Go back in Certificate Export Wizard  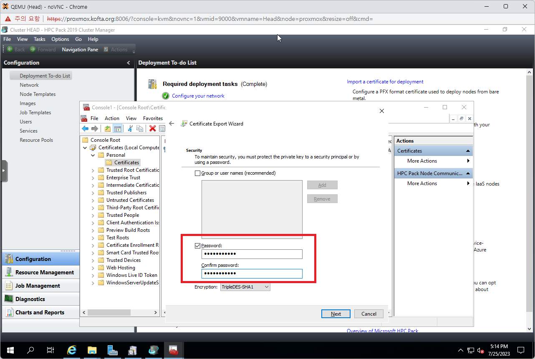click(x=172, y=124)
